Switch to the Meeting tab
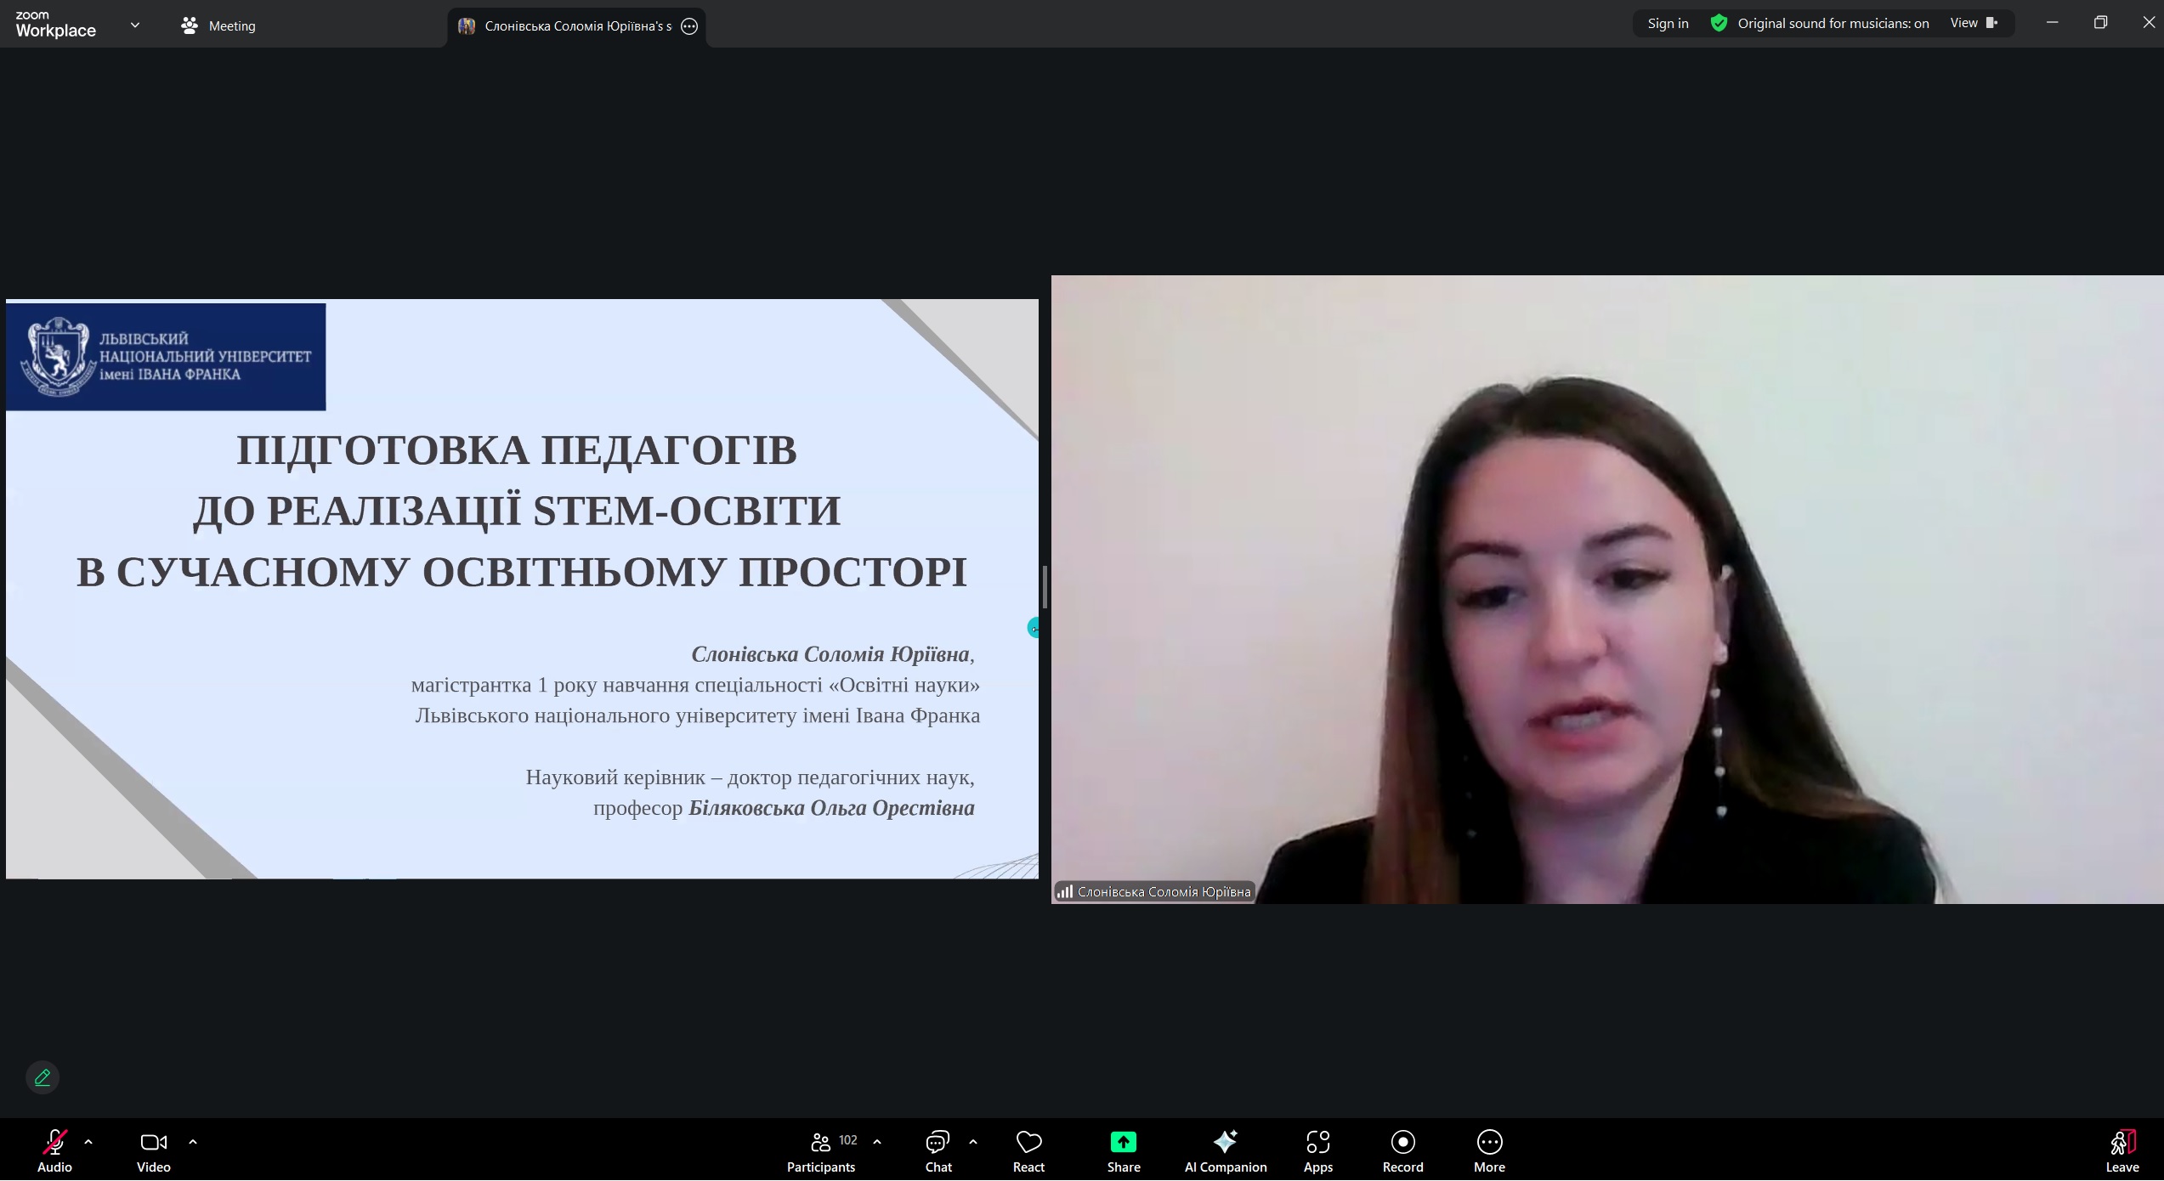The image size is (2164, 1181). pos(218,26)
